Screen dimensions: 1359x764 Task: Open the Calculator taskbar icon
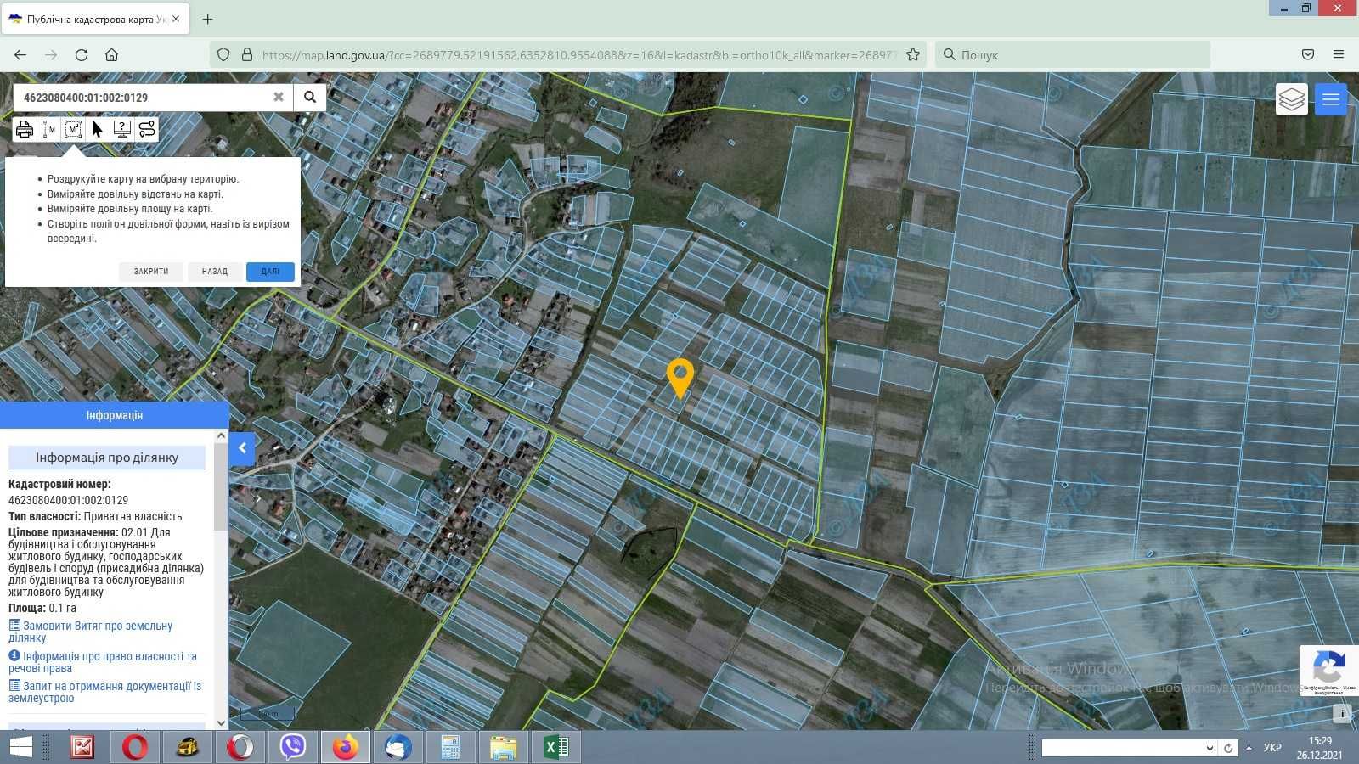[x=451, y=747]
